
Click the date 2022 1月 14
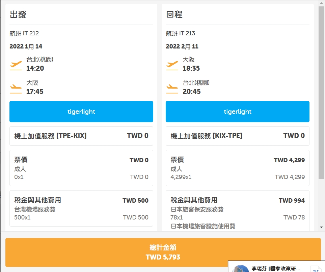click(26, 46)
